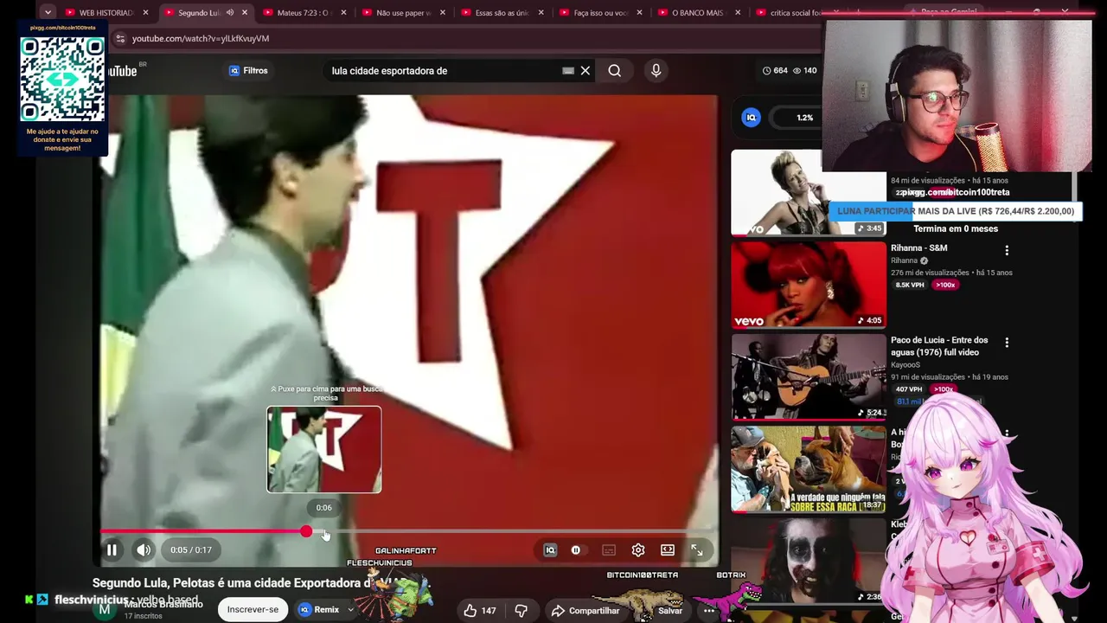
Task: Open the face-paint video thumbnail
Action: click(809, 561)
